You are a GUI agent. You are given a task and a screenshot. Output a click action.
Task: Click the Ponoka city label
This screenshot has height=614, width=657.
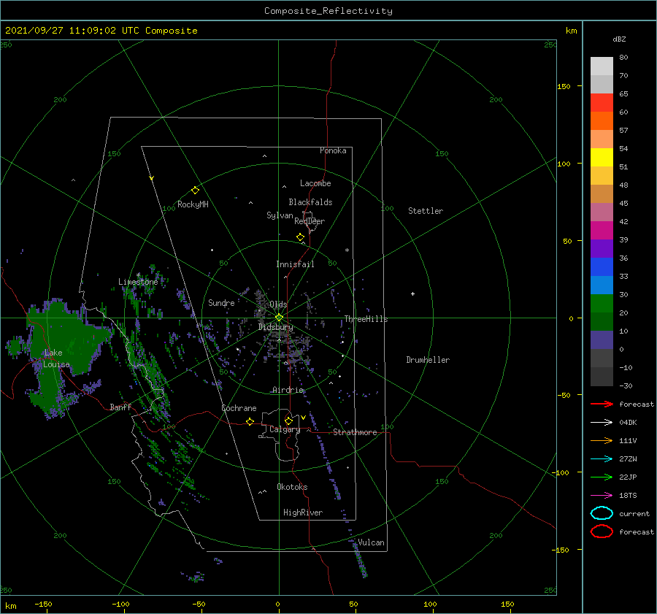click(x=333, y=150)
